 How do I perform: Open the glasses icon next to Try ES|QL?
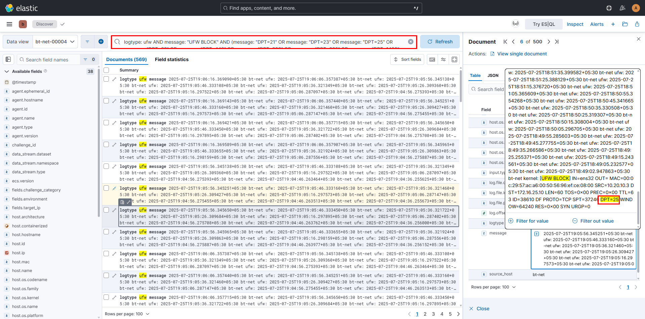click(x=515, y=24)
